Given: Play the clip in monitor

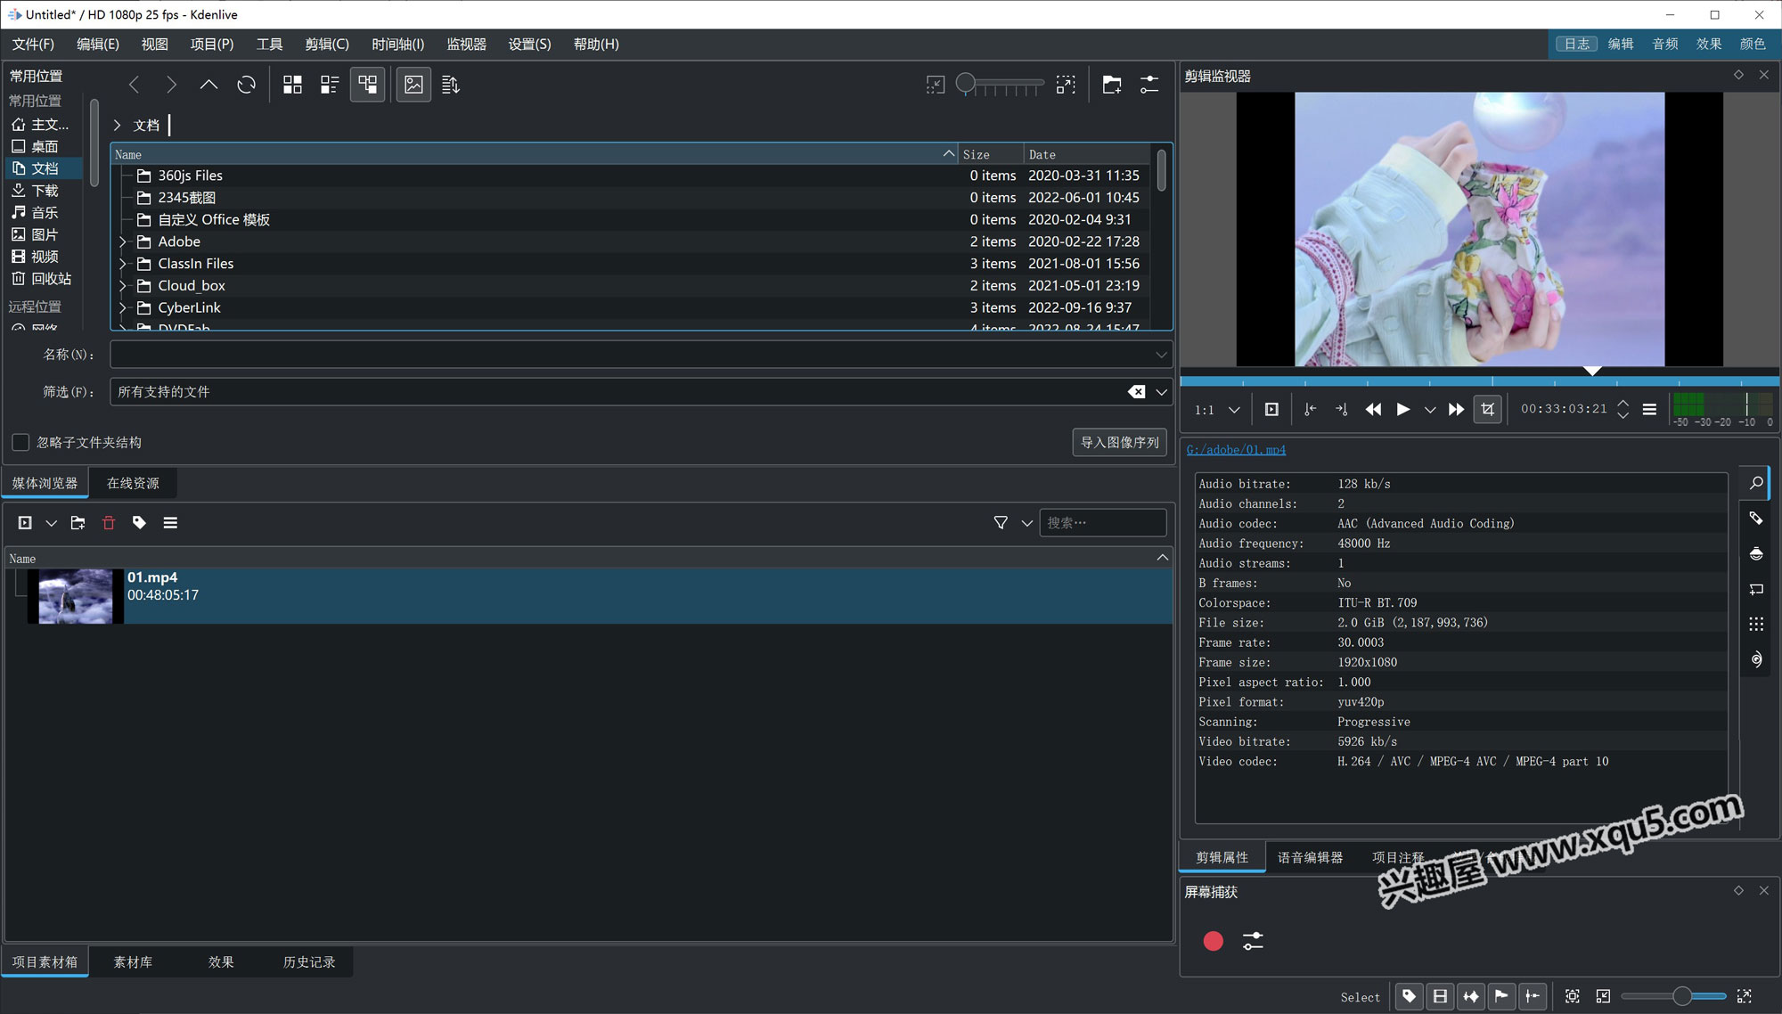Looking at the screenshot, I should click(1402, 409).
